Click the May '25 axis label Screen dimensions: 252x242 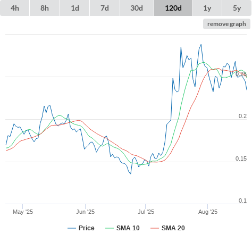[23, 212]
